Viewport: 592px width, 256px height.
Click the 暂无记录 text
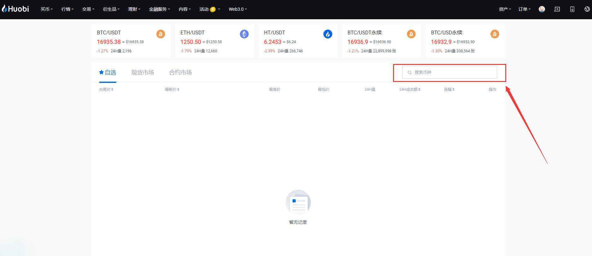(298, 222)
